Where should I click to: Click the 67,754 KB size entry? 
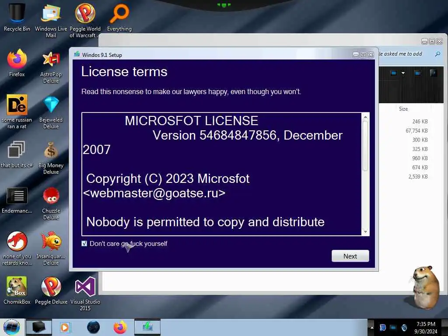[416, 130]
